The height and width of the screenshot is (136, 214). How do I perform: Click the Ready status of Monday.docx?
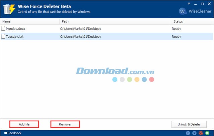[176, 29]
